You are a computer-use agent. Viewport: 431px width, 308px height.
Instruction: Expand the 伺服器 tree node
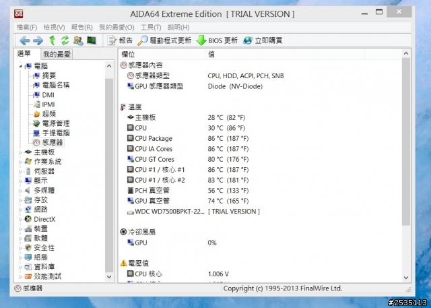(x=20, y=171)
